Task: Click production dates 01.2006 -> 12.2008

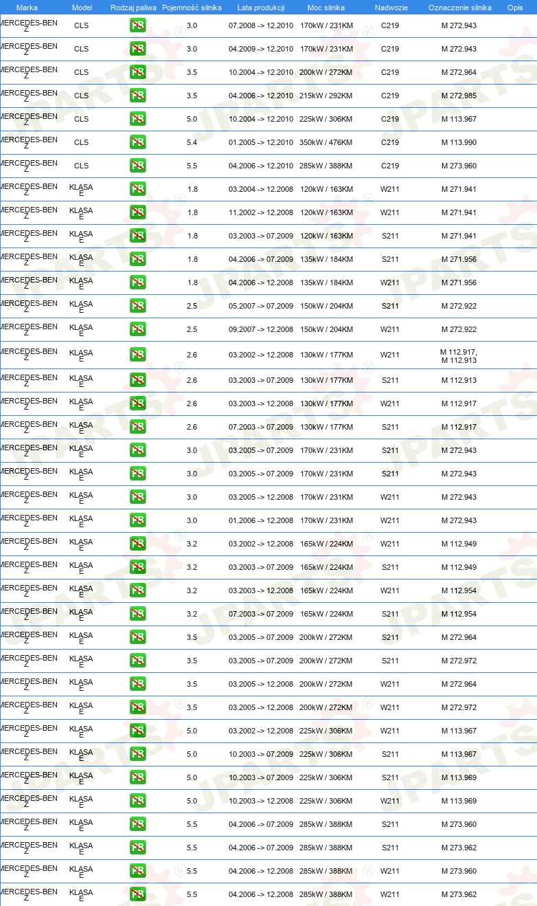Action: click(x=261, y=520)
